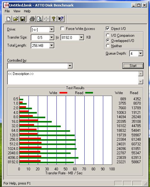Choose the Neither radio option
The image size is (150, 187).
click(108, 46)
